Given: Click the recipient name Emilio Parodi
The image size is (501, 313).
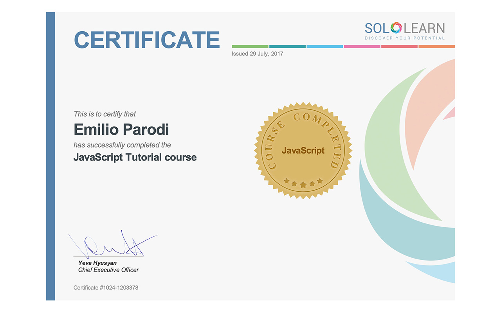Looking at the screenshot, I should point(121,129).
